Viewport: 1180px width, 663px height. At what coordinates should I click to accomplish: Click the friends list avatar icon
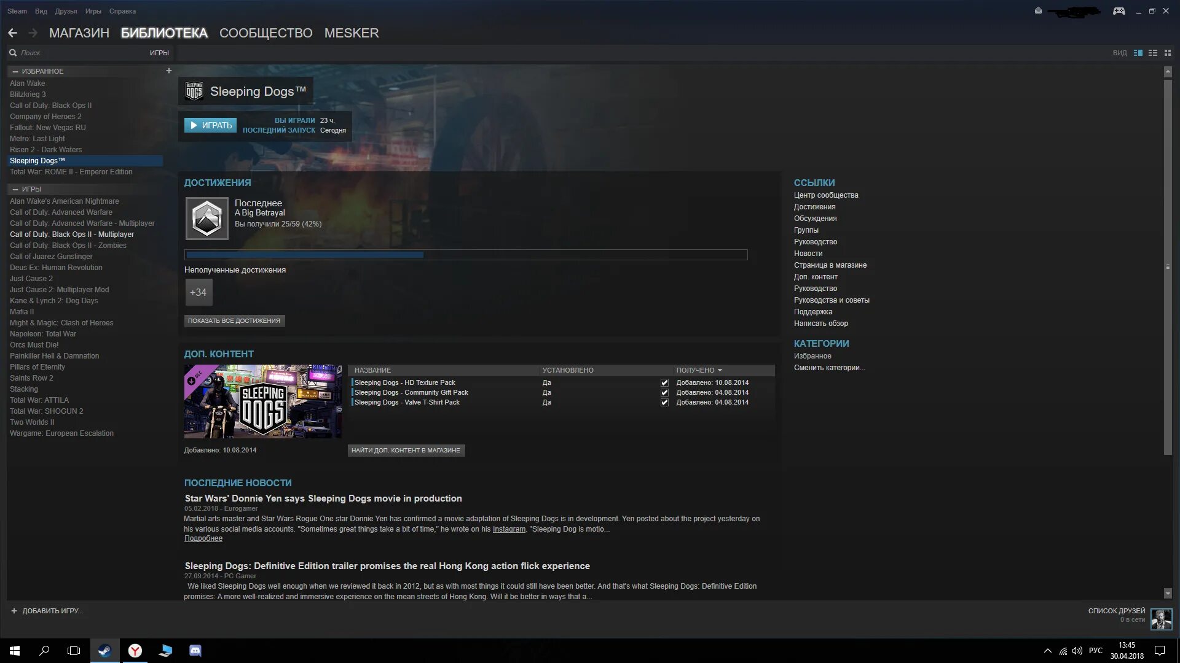tap(1161, 619)
